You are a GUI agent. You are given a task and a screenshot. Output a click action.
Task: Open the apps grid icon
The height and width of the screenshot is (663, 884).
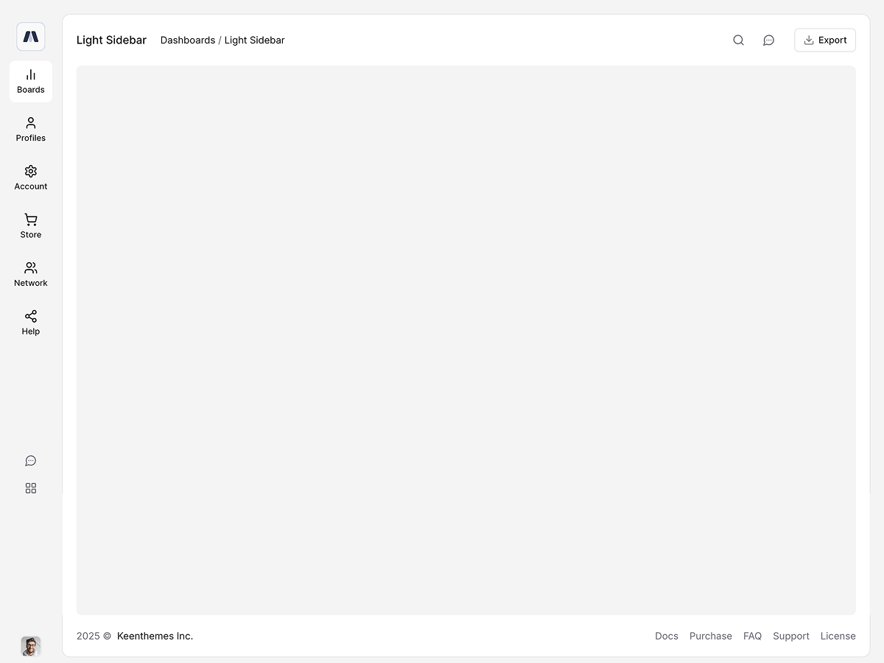31,488
